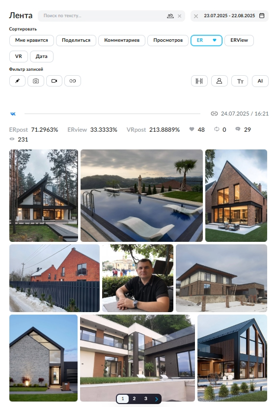Filter posts with links using chain icon
Viewport: 276px width, 407px height.
pos(73,81)
